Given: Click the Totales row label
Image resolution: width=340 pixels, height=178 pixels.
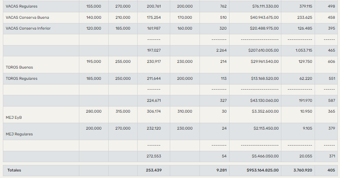Looking at the screenshot, I should pos(14,170).
